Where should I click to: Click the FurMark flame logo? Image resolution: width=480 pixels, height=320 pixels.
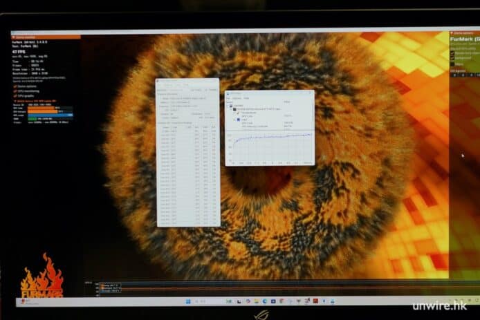[41, 279]
